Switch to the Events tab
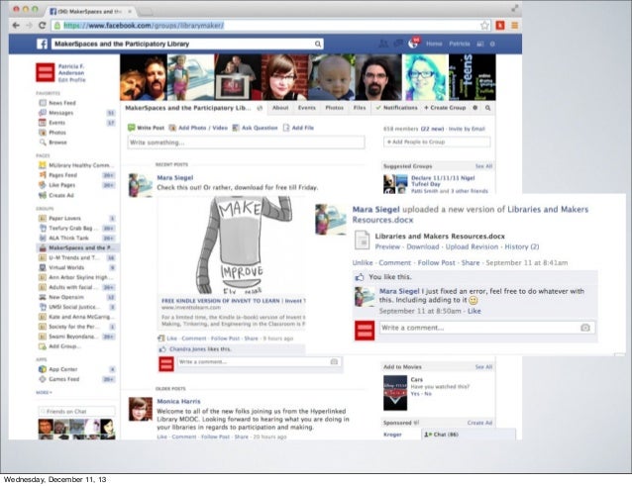632x486 pixels. pyautogui.click(x=307, y=108)
